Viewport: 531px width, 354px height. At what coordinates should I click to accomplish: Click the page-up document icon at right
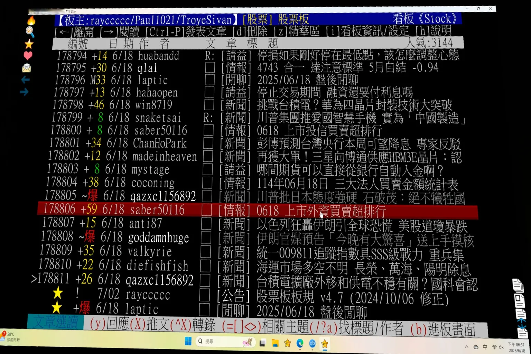(521, 314)
